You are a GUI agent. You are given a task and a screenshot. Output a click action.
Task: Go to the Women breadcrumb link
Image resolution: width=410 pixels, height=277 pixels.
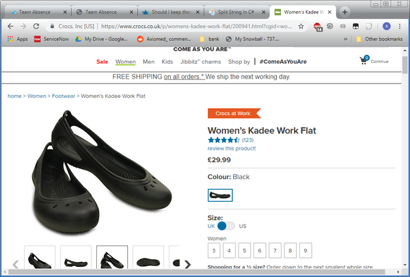click(37, 96)
